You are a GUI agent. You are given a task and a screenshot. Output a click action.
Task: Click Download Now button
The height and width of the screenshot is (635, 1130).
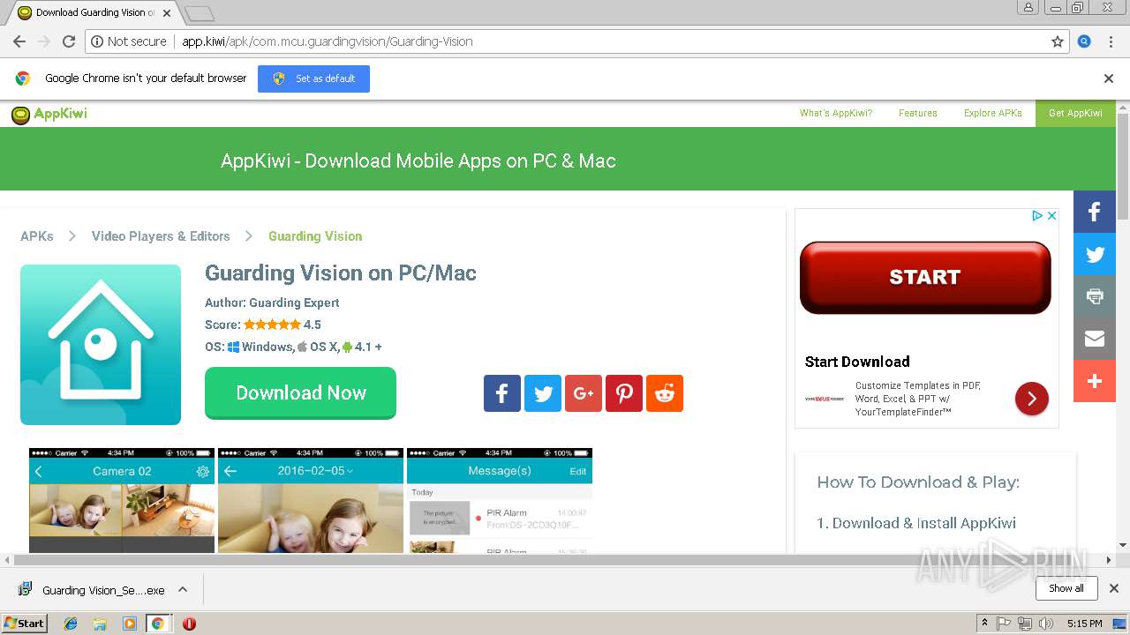click(x=300, y=392)
